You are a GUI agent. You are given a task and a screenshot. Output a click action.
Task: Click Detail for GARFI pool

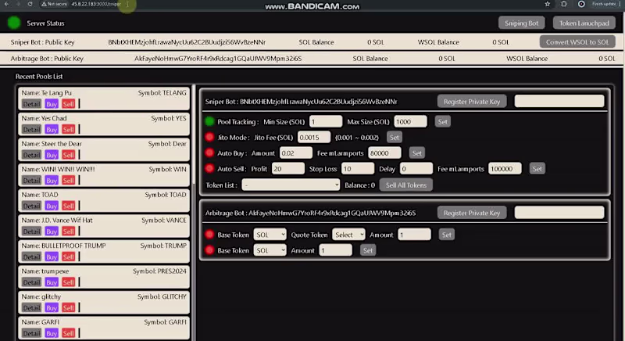point(31,333)
